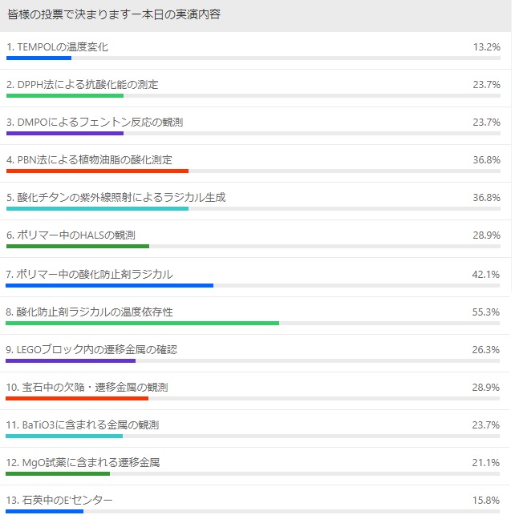Image resolution: width=515 pixels, height=519 pixels.
Task: Click the 55.3% result bar
Action: pyautogui.click(x=142, y=323)
